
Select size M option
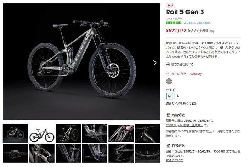tap(169, 96)
